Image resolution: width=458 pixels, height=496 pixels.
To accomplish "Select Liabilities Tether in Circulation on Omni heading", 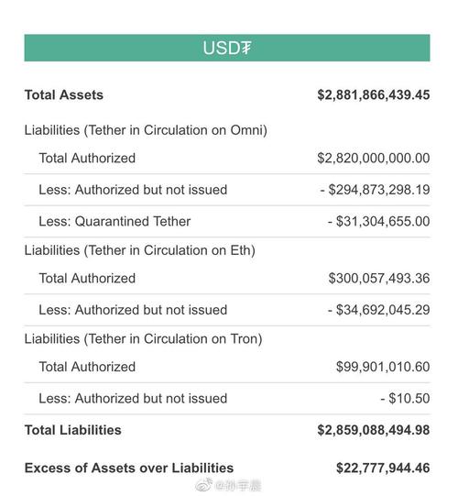I will point(146,130).
